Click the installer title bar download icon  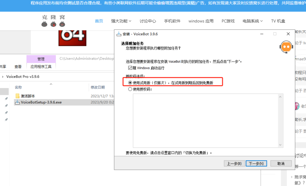119,34
